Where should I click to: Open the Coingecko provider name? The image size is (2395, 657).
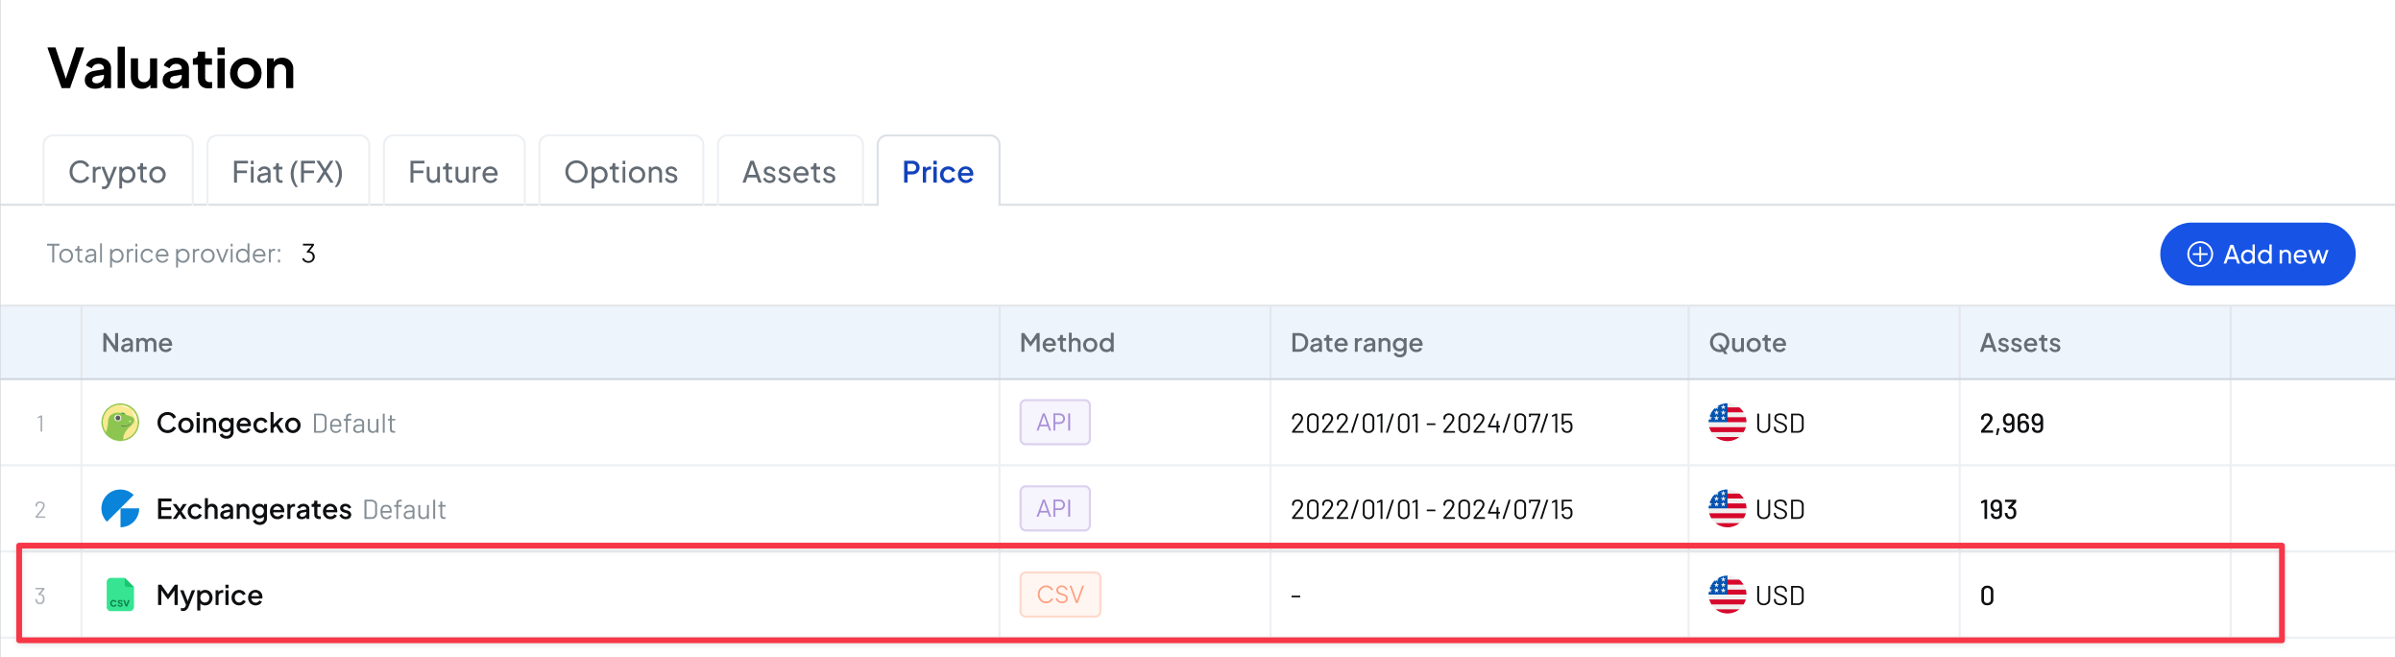pyautogui.click(x=229, y=424)
